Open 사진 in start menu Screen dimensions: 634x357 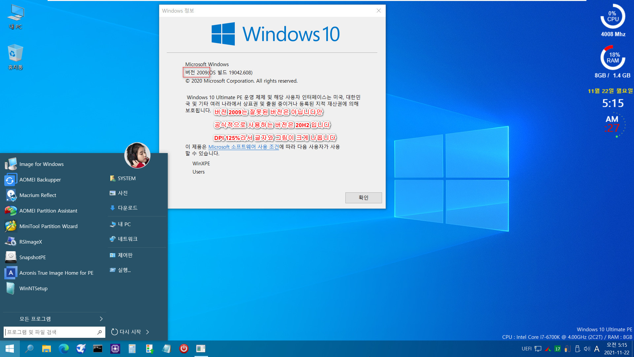pos(137,193)
